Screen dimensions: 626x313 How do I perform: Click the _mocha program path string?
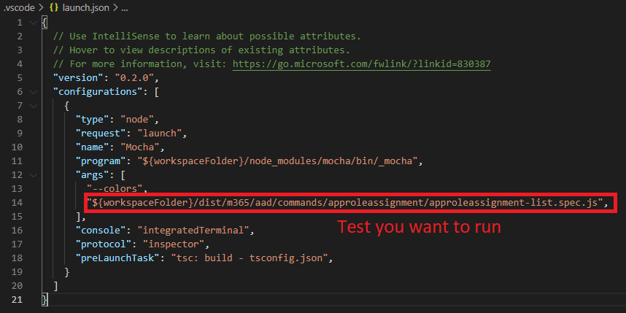click(x=277, y=161)
